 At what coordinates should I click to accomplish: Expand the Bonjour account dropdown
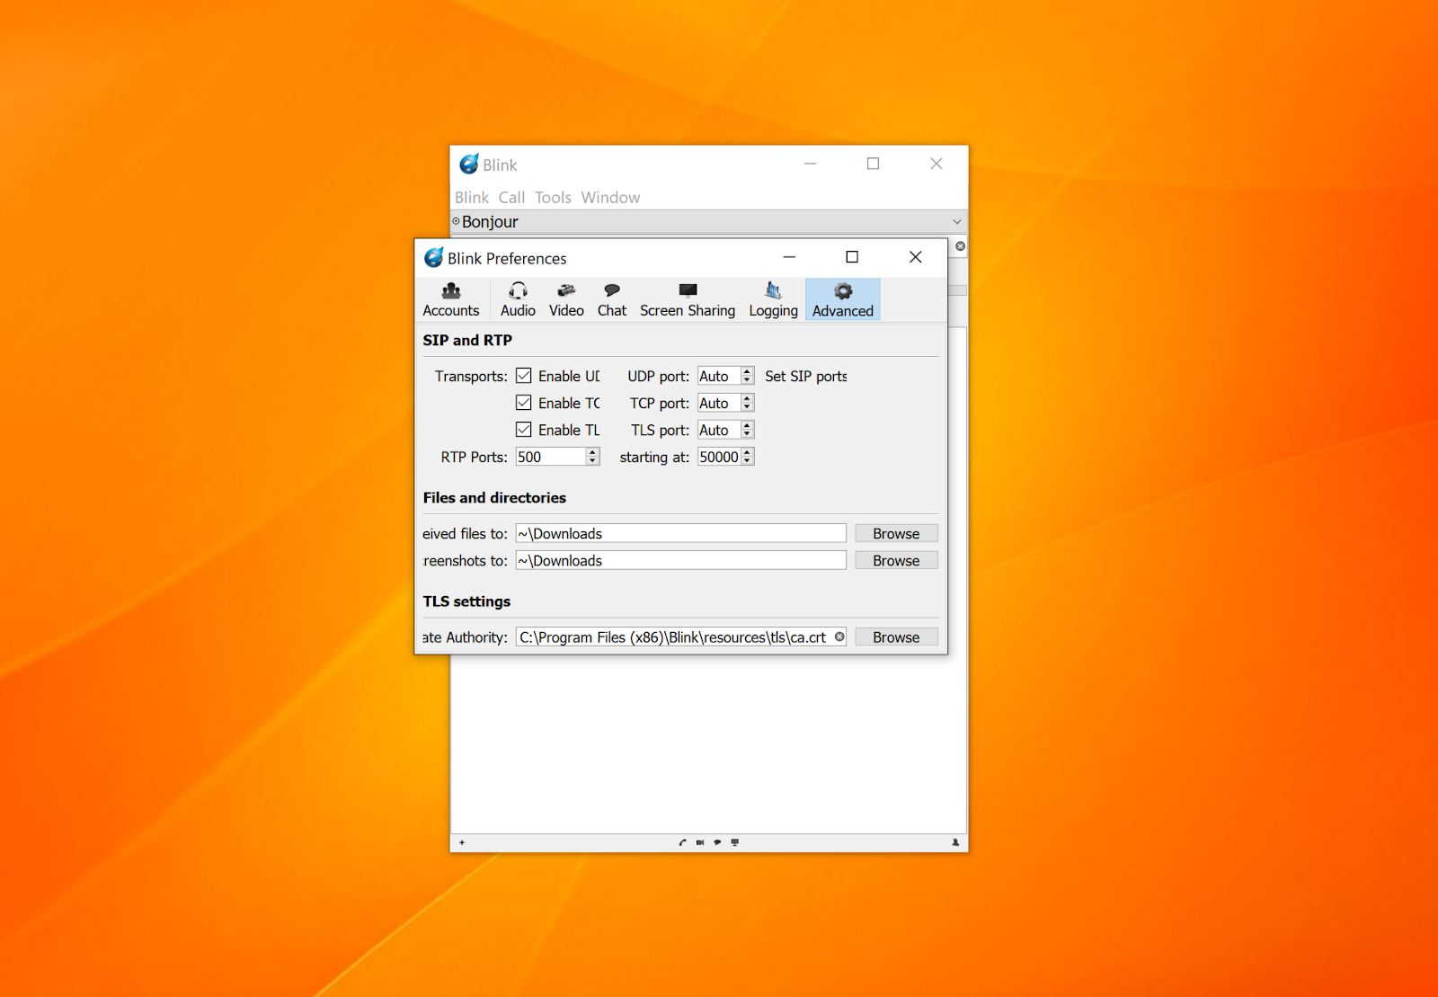tap(956, 221)
